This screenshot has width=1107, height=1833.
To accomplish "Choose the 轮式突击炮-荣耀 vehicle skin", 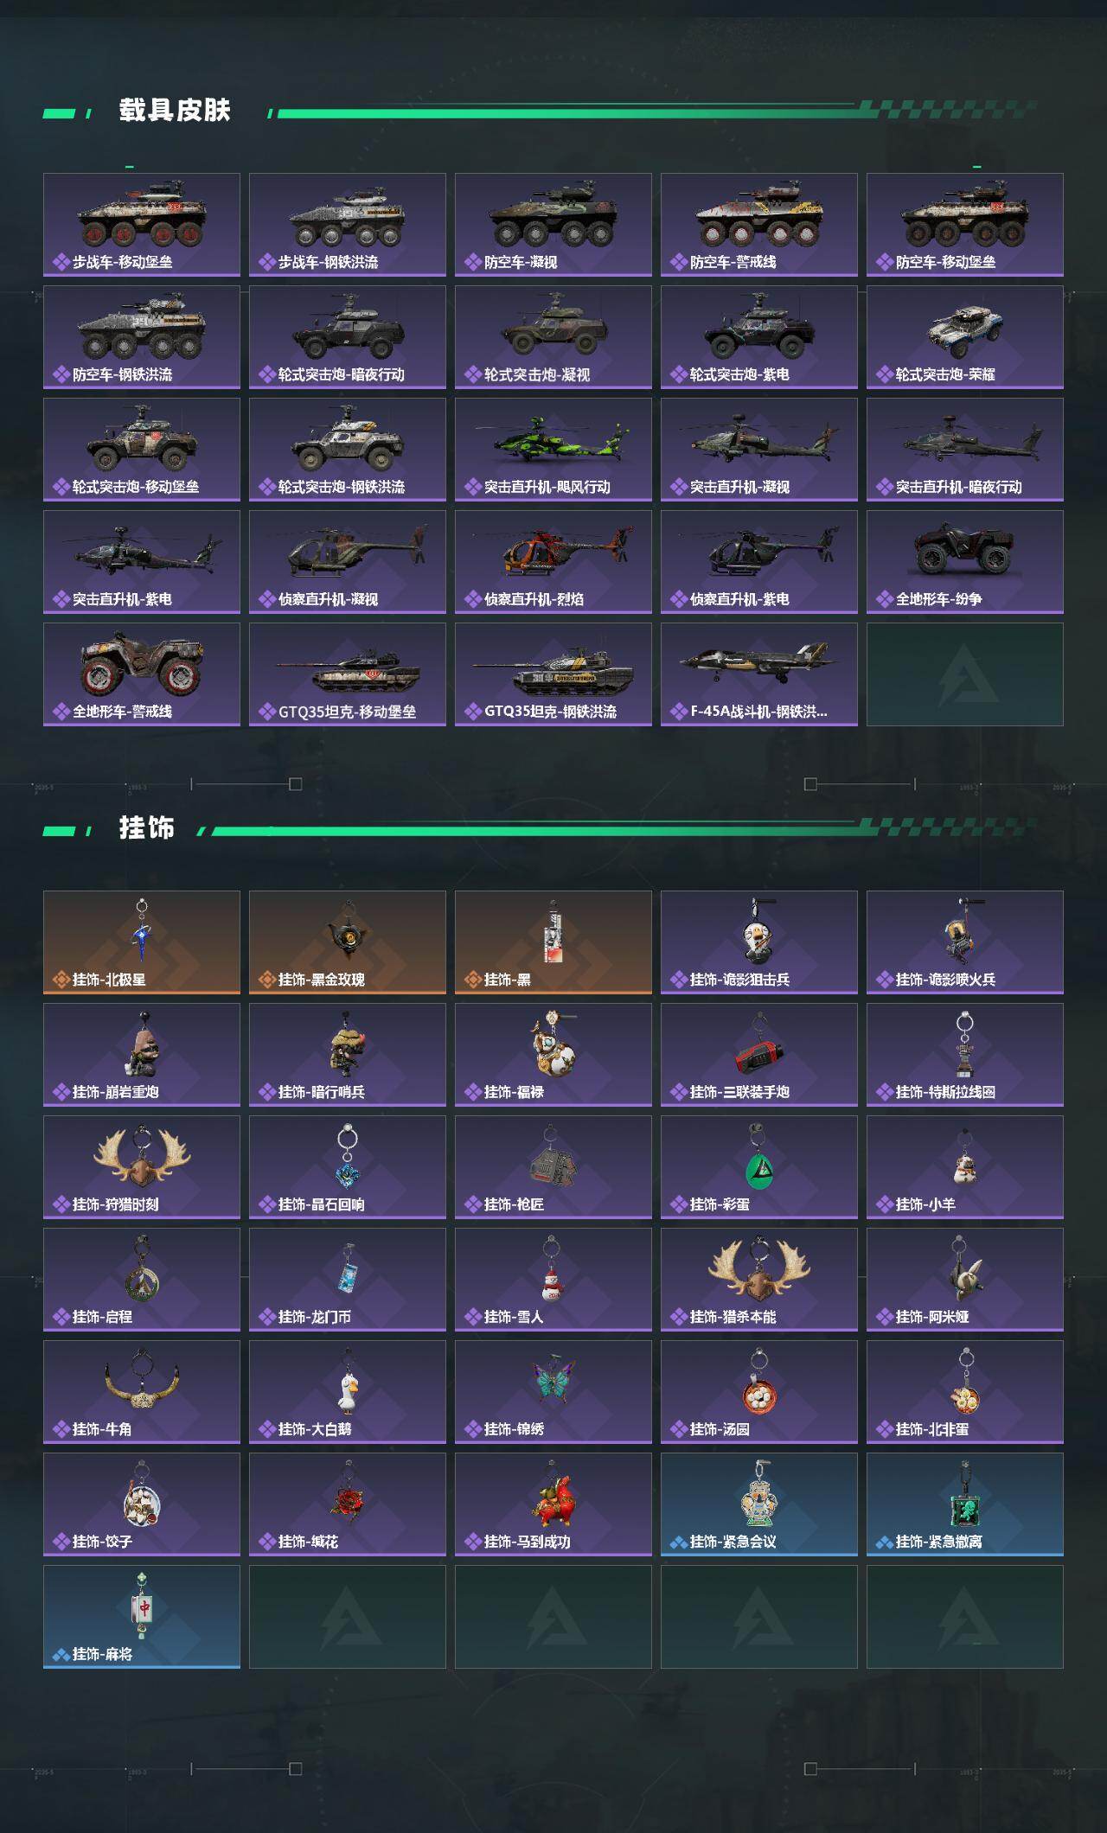I will (965, 337).
